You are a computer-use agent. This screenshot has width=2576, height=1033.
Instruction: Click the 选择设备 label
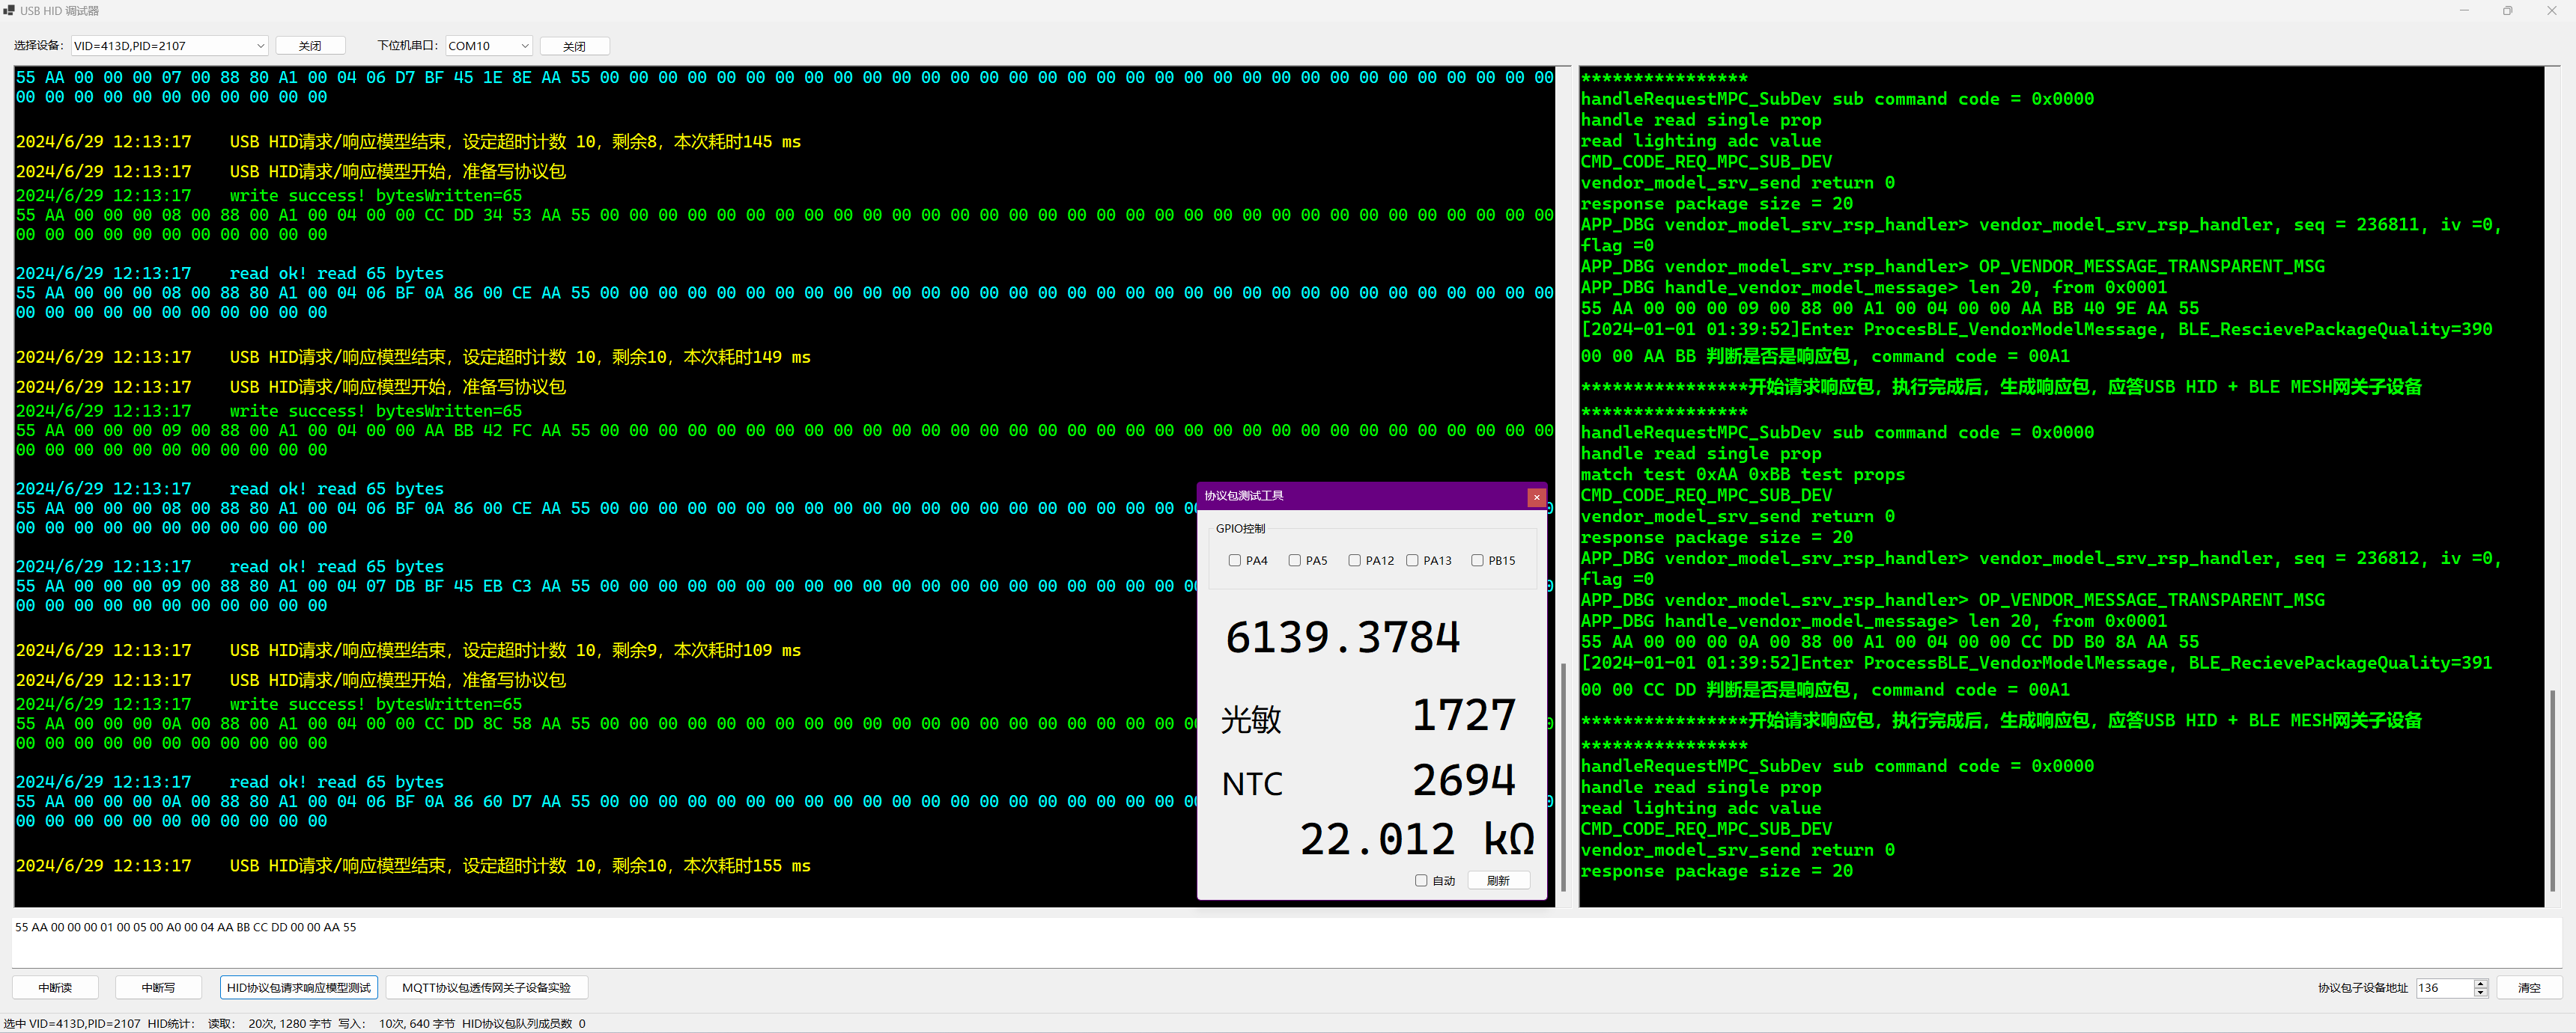pyautogui.click(x=39, y=46)
